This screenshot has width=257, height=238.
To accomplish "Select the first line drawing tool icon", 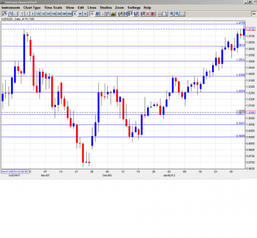I will click(x=120, y=14).
